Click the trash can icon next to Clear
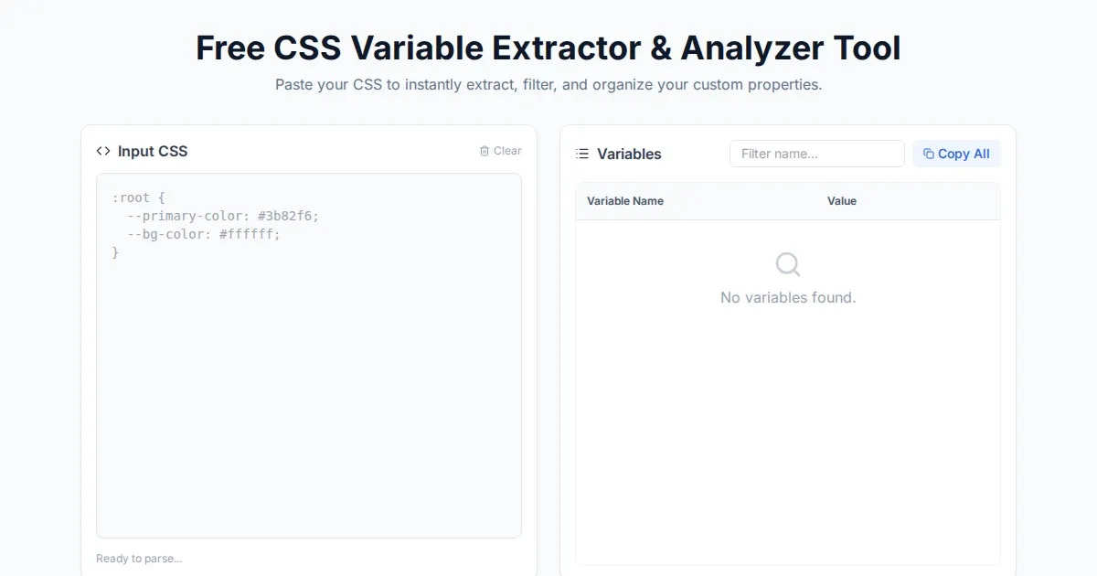1097x576 pixels. [x=485, y=152]
